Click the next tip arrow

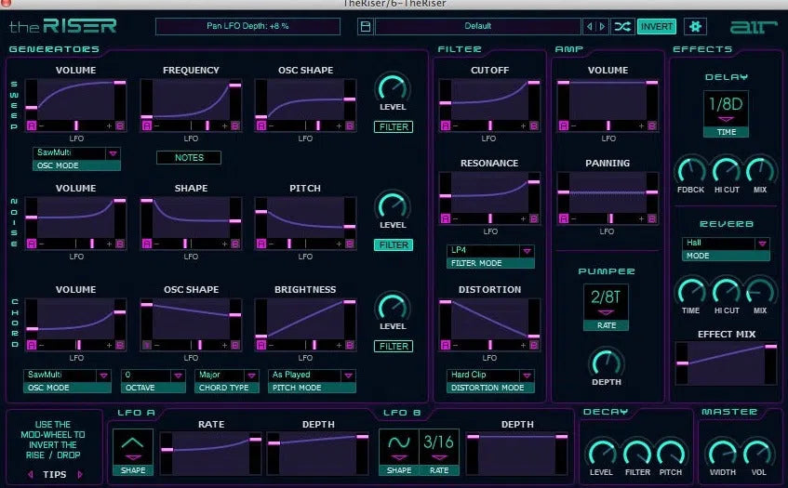pyautogui.click(x=80, y=474)
